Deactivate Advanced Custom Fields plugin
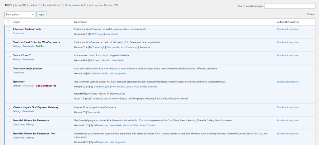Image resolution: width=319 pixels, height=145 pixels. 18,33
